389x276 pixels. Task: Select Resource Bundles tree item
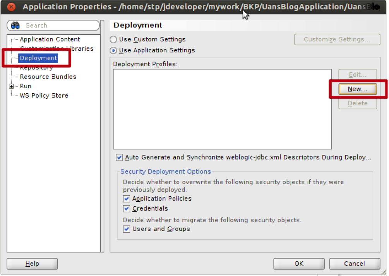coord(48,77)
